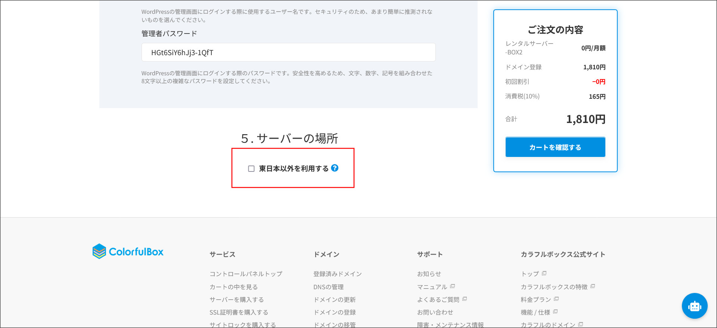This screenshot has height=328, width=717.
Task: Click the help question mark icon
Action: 335,168
